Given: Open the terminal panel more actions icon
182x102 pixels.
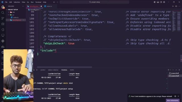Looking at the screenshot, I should [173, 70].
